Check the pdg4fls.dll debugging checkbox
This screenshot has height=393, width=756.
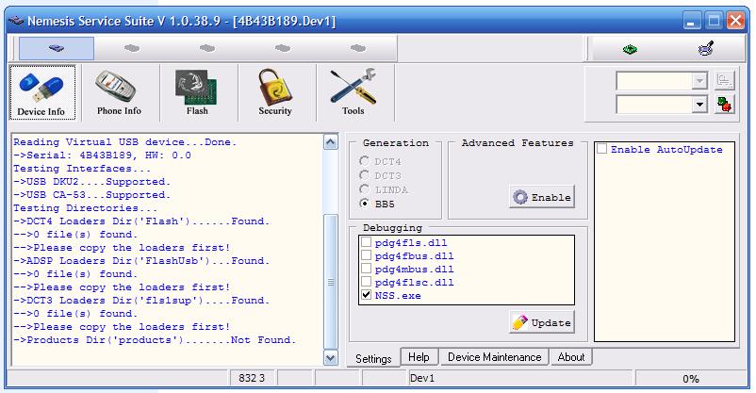[366, 242]
